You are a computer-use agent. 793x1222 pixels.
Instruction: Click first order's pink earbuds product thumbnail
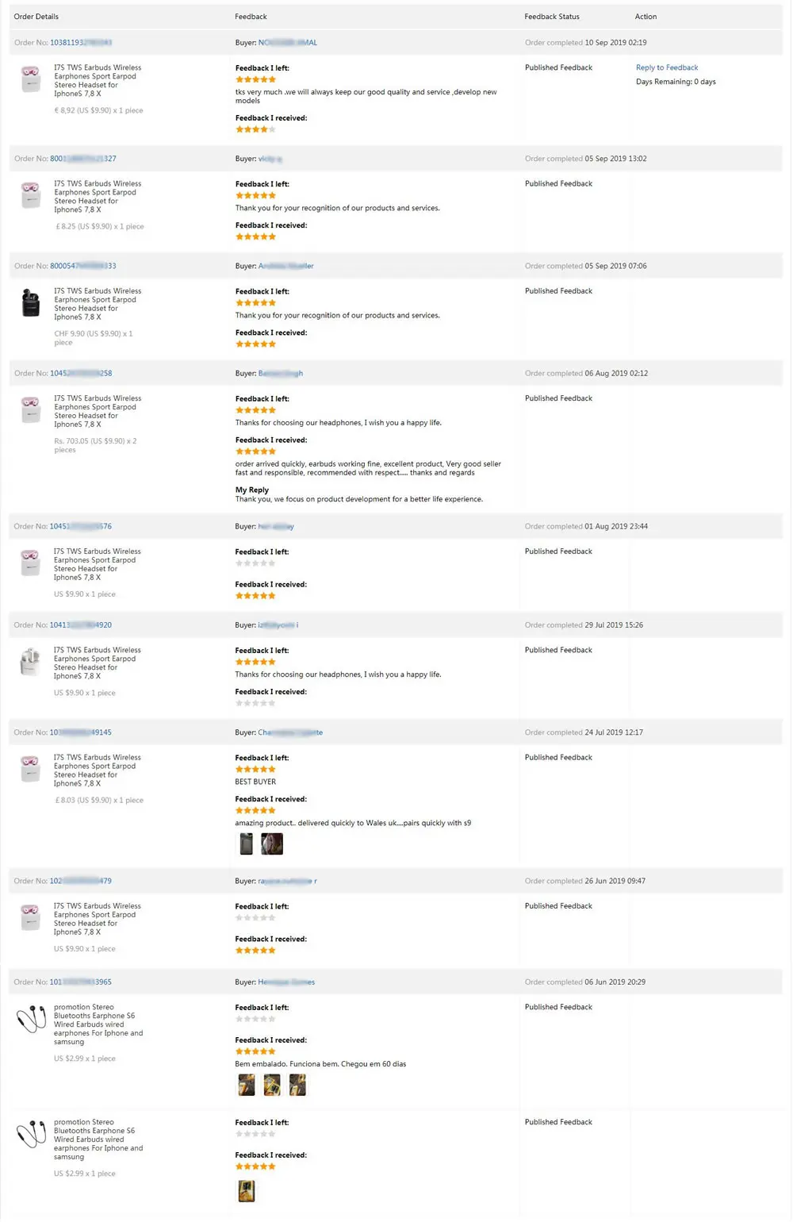[x=31, y=79]
